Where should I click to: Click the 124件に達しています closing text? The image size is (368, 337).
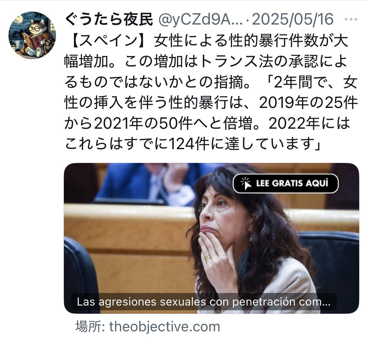tap(242, 144)
